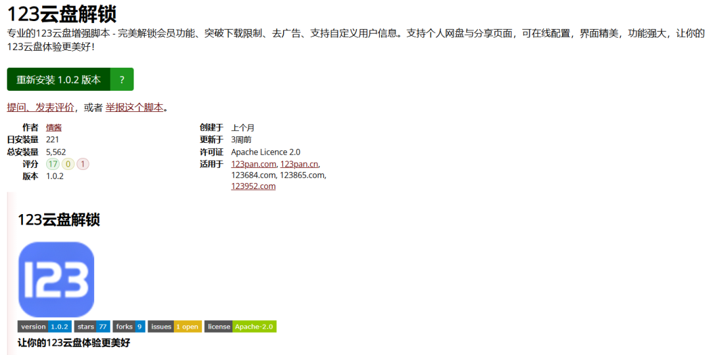Click the yellow neutral rating count 0
This screenshot has width=711, height=355.
(x=68, y=164)
